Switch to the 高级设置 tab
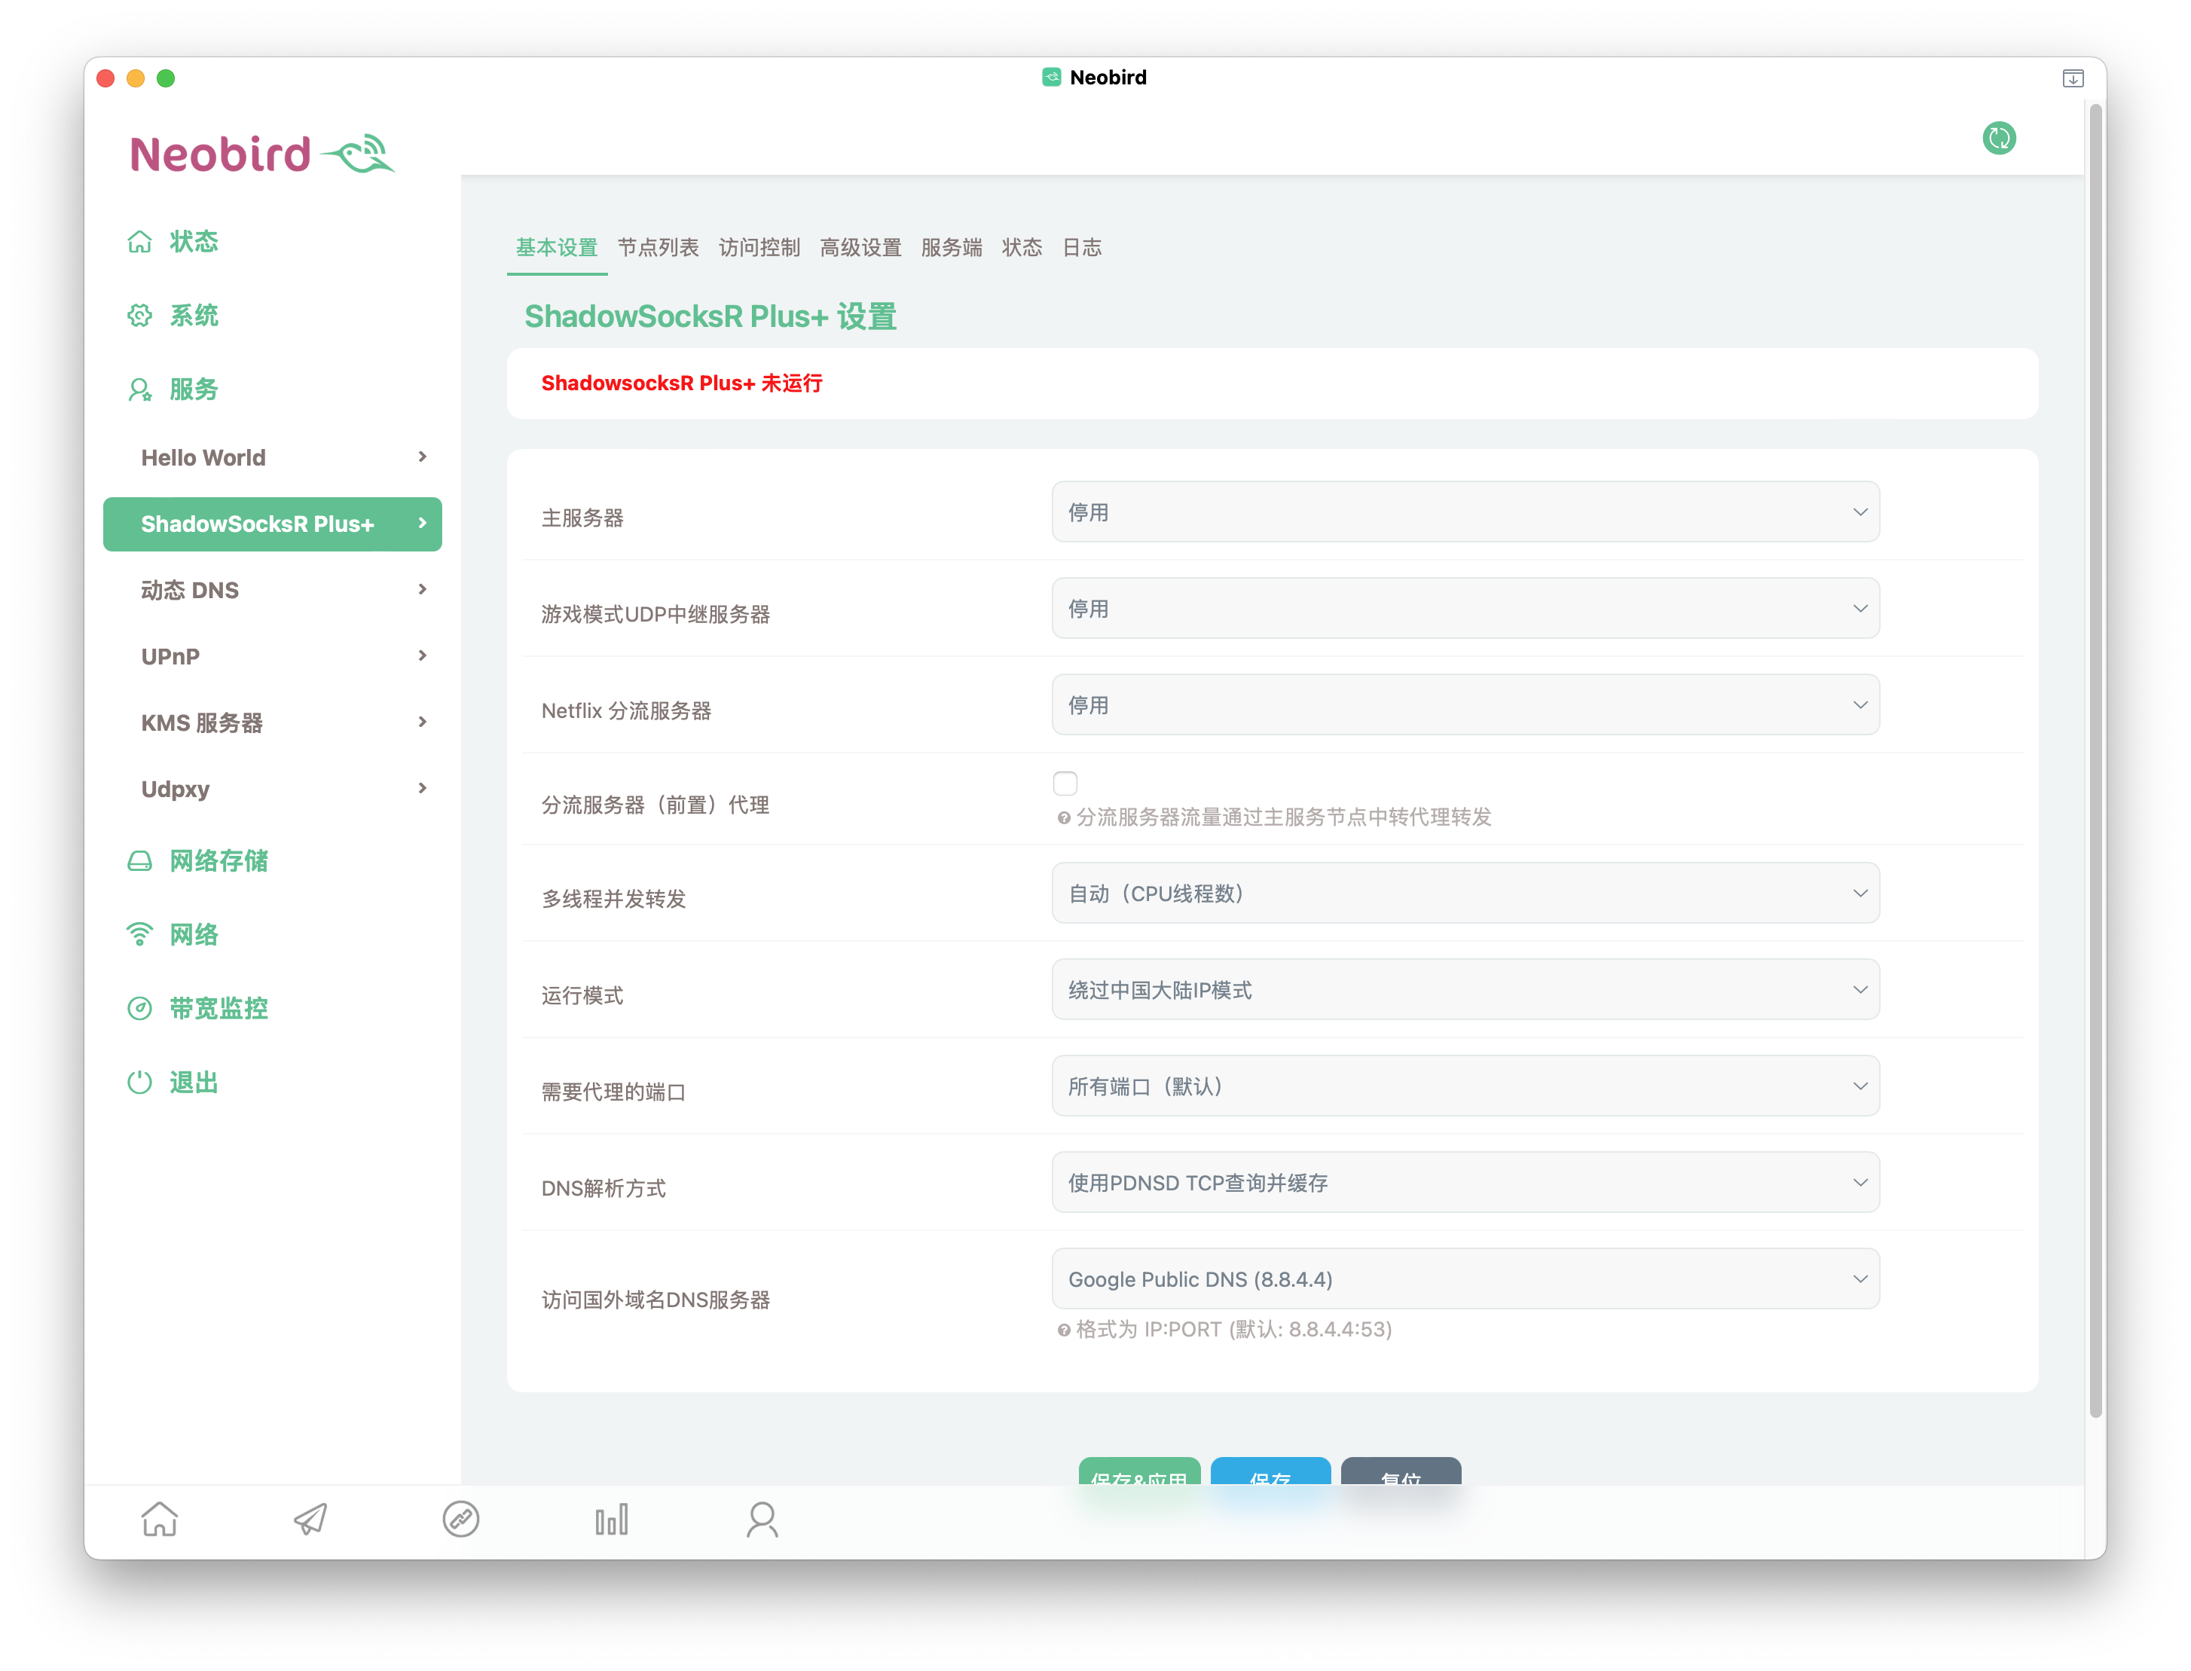Viewport: 2191px width, 1671px height. click(860, 248)
